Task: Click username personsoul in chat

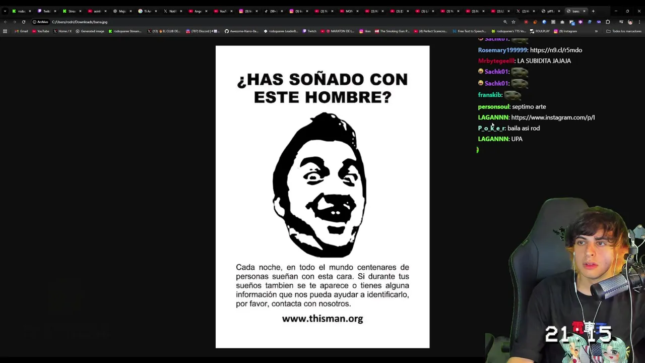Action: coord(494,107)
